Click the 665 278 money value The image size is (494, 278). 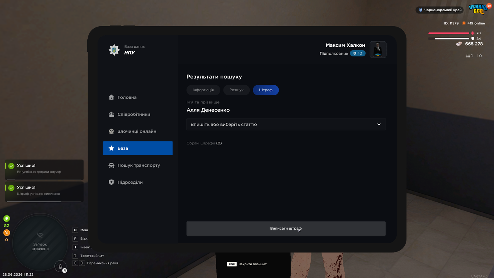point(474,44)
